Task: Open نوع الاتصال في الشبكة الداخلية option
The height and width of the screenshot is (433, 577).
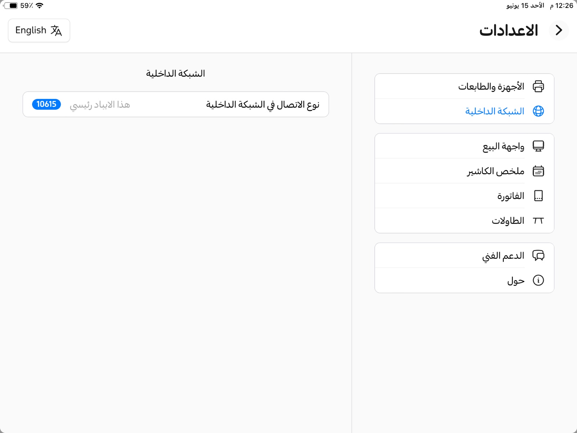Action: (176, 104)
